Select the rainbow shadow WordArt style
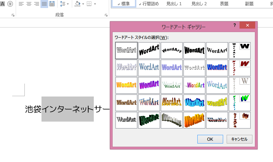The image size is (273, 162). [194, 85]
